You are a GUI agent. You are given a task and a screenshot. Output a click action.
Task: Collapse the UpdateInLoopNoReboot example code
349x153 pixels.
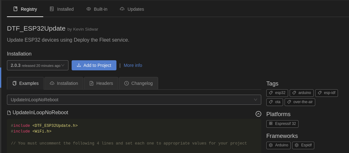pos(258,114)
